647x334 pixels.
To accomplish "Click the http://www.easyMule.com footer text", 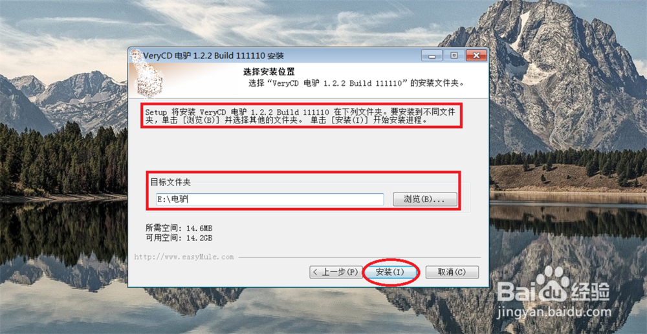I will (x=184, y=257).
